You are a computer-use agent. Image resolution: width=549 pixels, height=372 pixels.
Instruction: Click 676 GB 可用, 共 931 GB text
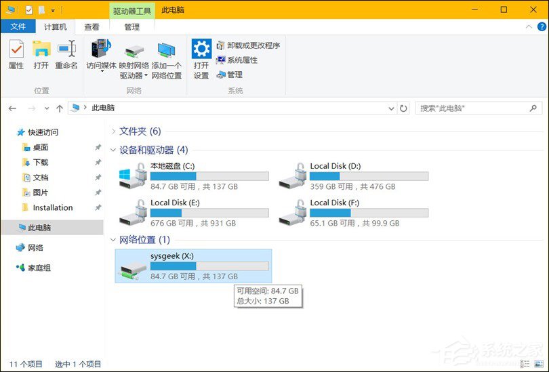point(193,224)
